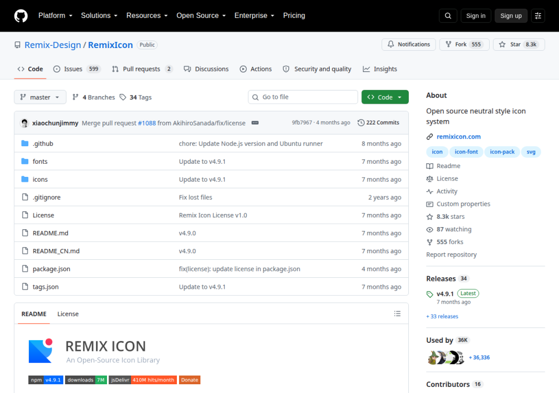The width and height of the screenshot is (559, 393).
Task: Open the README outline list icon
Action: point(397,313)
